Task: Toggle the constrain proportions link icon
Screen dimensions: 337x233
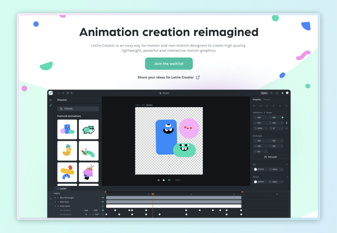Action: [286, 123]
